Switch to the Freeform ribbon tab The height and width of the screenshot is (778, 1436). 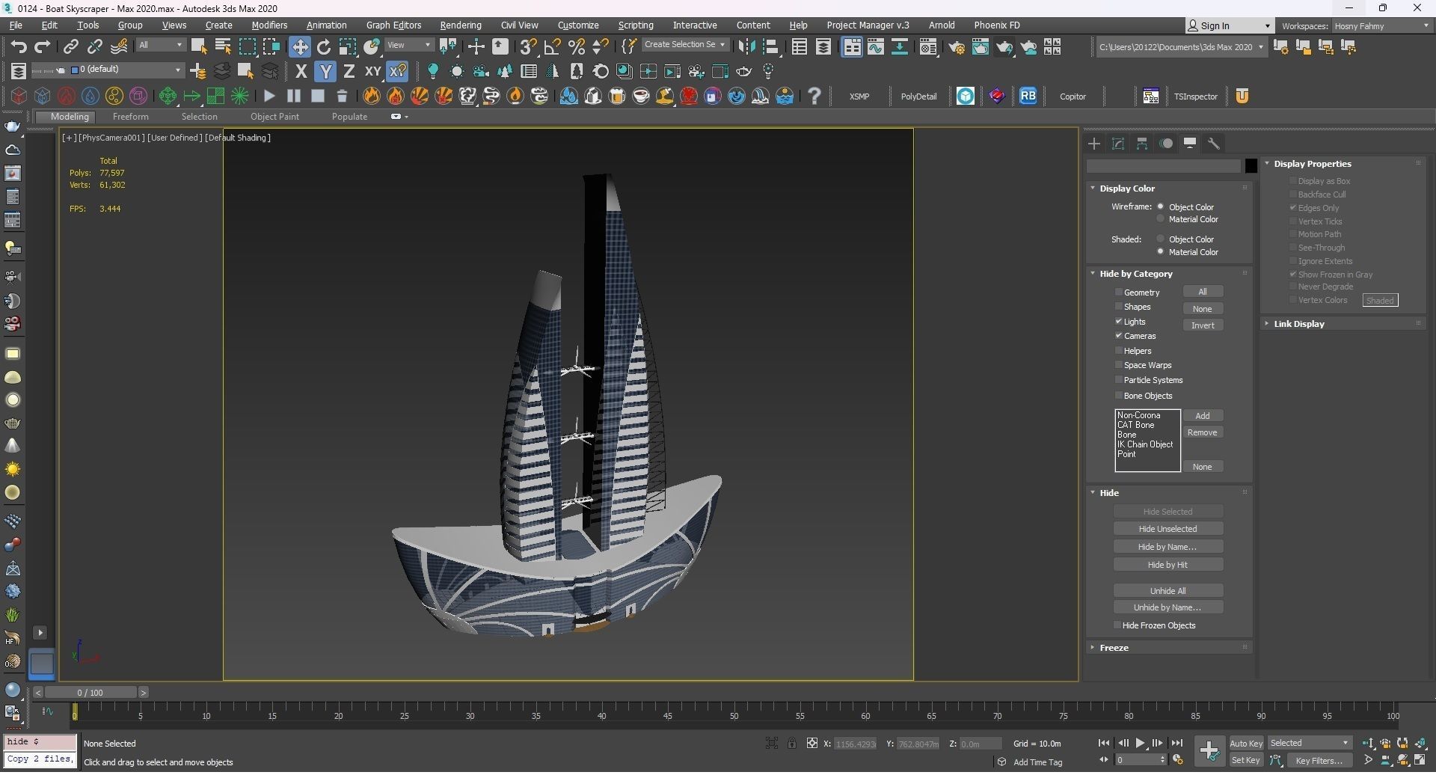click(130, 117)
